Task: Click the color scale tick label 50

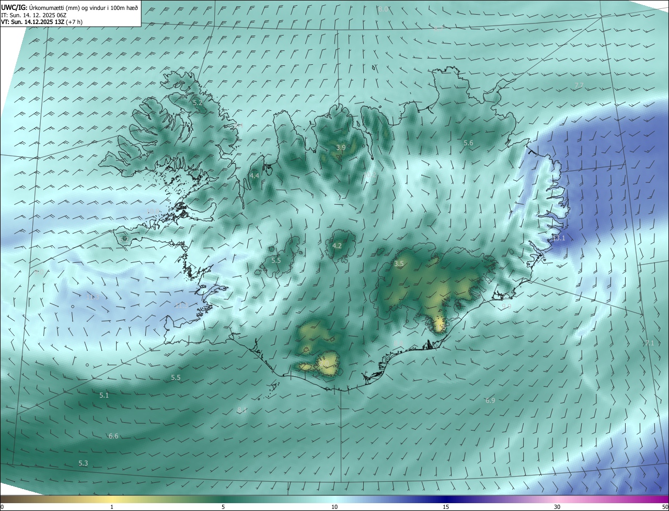Action: [665, 507]
